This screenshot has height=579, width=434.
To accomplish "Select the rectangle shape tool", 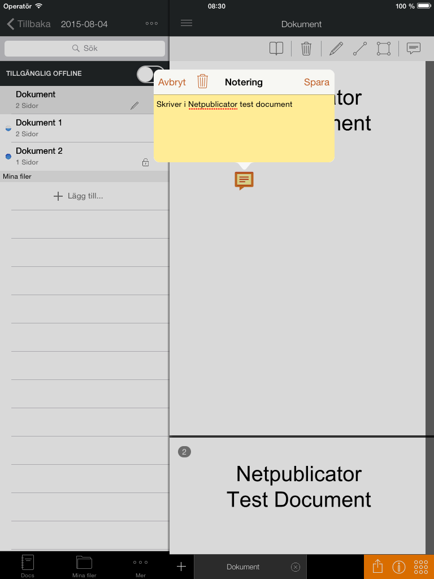I will 384,49.
